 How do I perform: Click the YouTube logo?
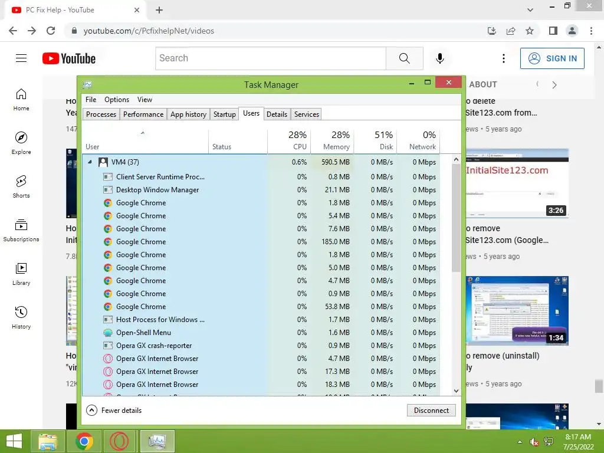(69, 58)
